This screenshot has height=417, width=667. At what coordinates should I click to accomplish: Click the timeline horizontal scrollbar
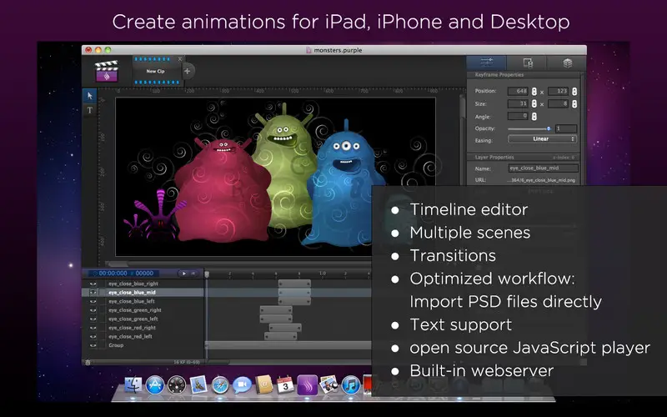tap(218, 363)
